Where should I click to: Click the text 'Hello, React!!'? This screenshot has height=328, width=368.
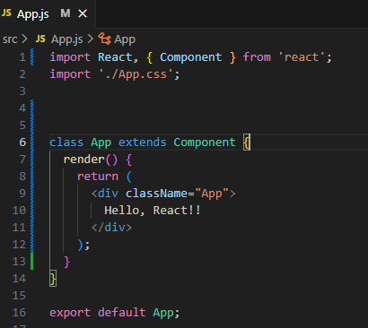coord(153,211)
